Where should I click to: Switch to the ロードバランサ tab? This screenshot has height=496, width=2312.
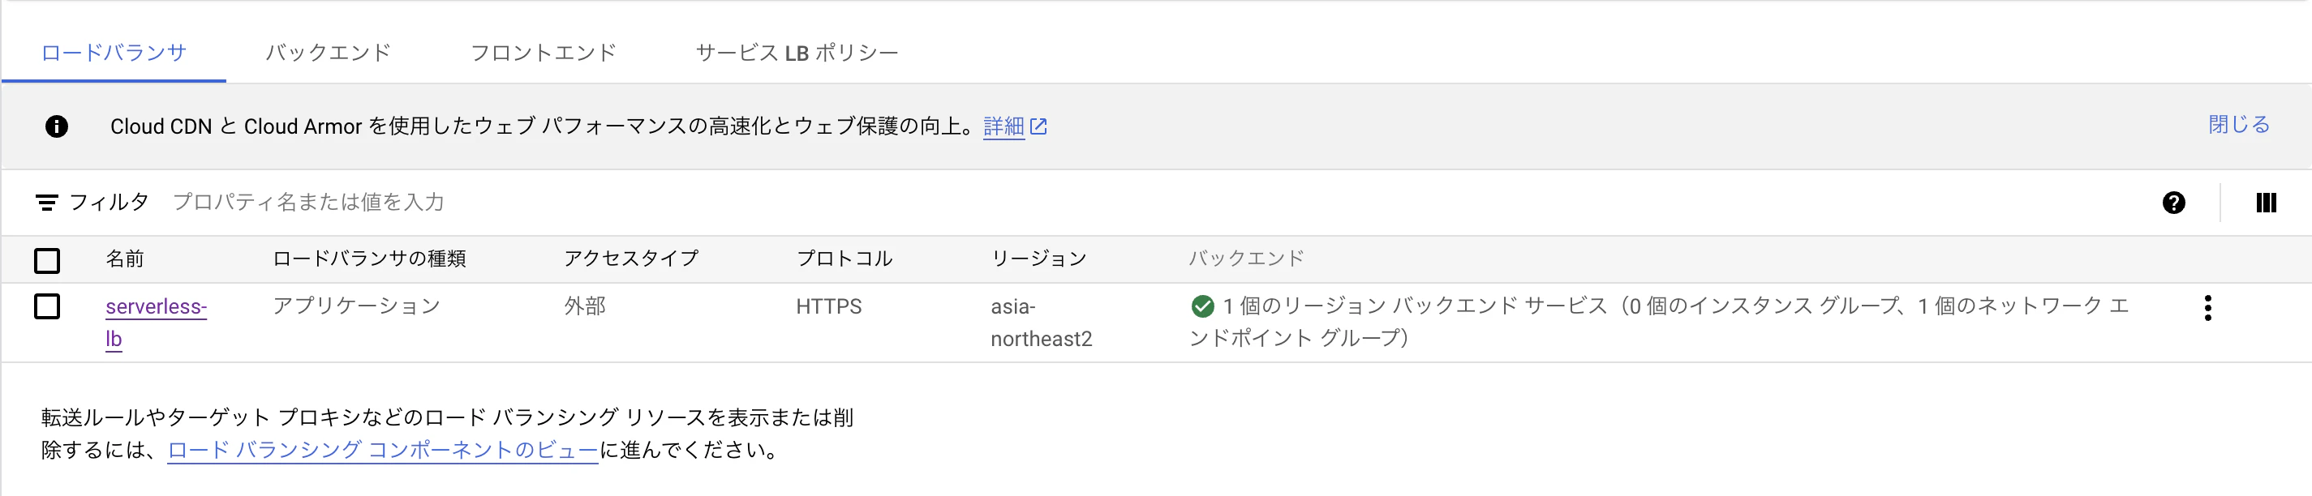111,52
